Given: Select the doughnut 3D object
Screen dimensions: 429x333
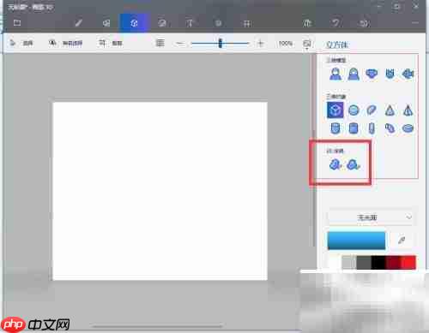Looking at the screenshot, I should pyautogui.click(x=408, y=128).
